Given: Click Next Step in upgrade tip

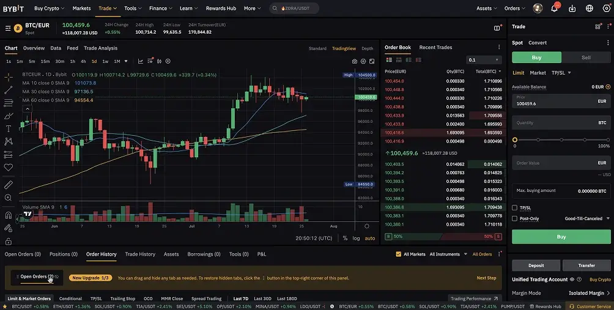Looking at the screenshot, I should click(x=486, y=278).
